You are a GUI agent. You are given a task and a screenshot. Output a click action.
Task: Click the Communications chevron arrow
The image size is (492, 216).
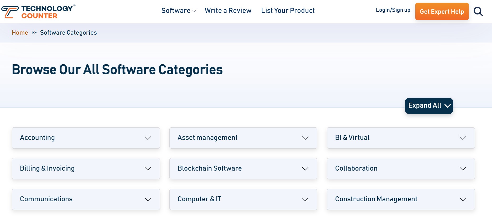pos(148,199)
